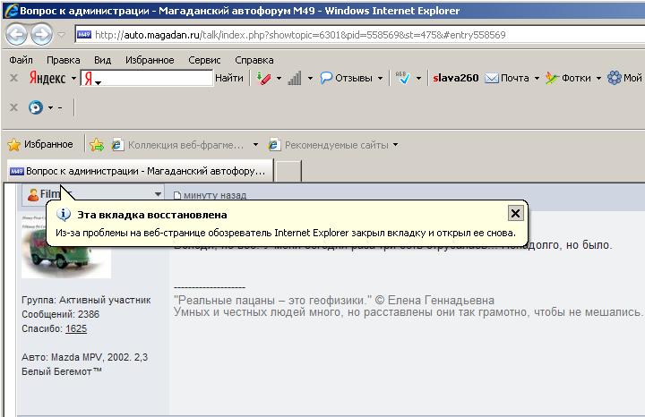Expand Коллекция веб-фрагментов dropdown arrow
This screenshot has width=645, height=417.
click(x=255, y=145)
